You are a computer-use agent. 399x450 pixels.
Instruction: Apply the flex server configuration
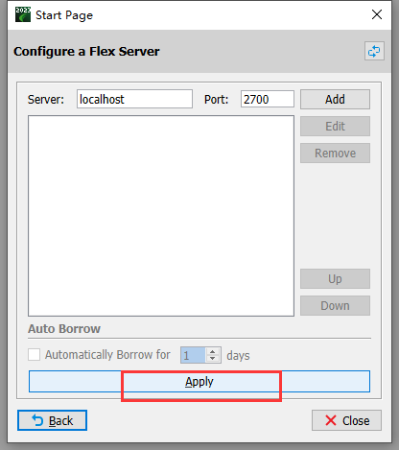click(x=199, y=382)
